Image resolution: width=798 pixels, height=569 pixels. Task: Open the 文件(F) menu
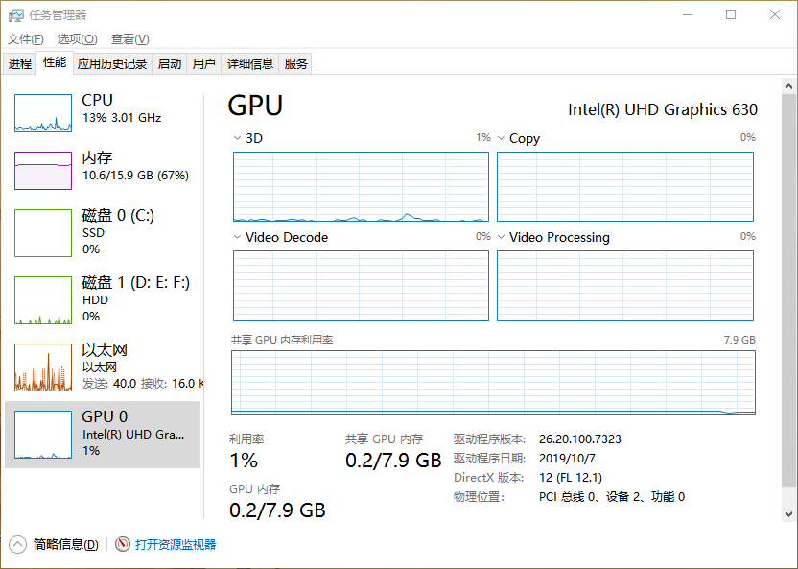coord(26,39)
